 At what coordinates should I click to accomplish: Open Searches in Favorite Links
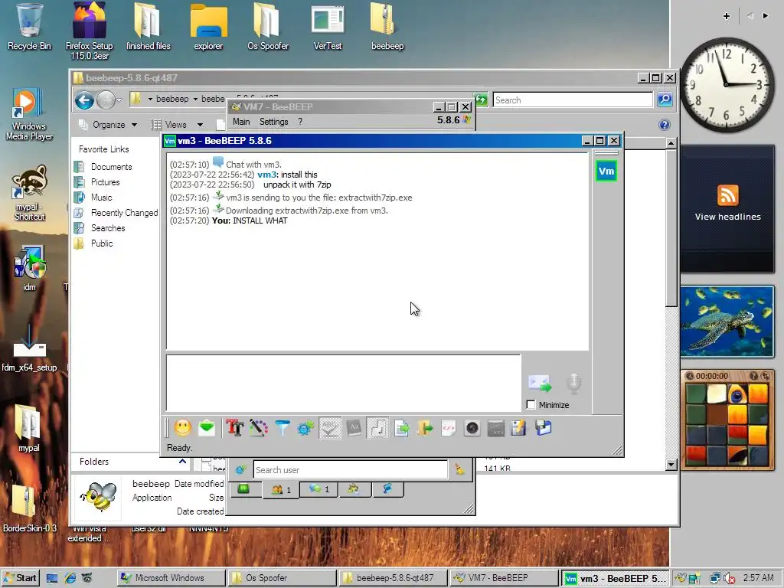tap(108, 228)
